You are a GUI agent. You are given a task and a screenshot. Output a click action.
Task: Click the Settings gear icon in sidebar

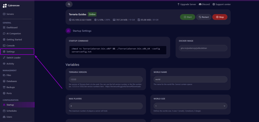(4, 52)
